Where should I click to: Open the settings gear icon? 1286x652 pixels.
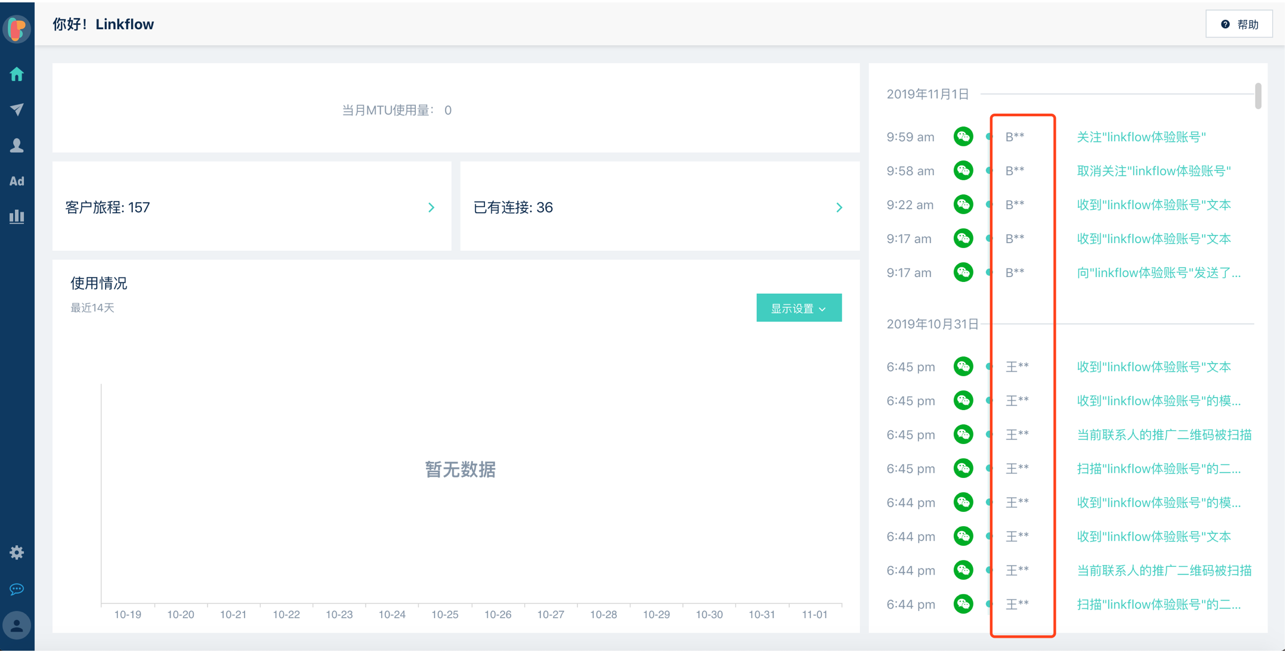17,552
